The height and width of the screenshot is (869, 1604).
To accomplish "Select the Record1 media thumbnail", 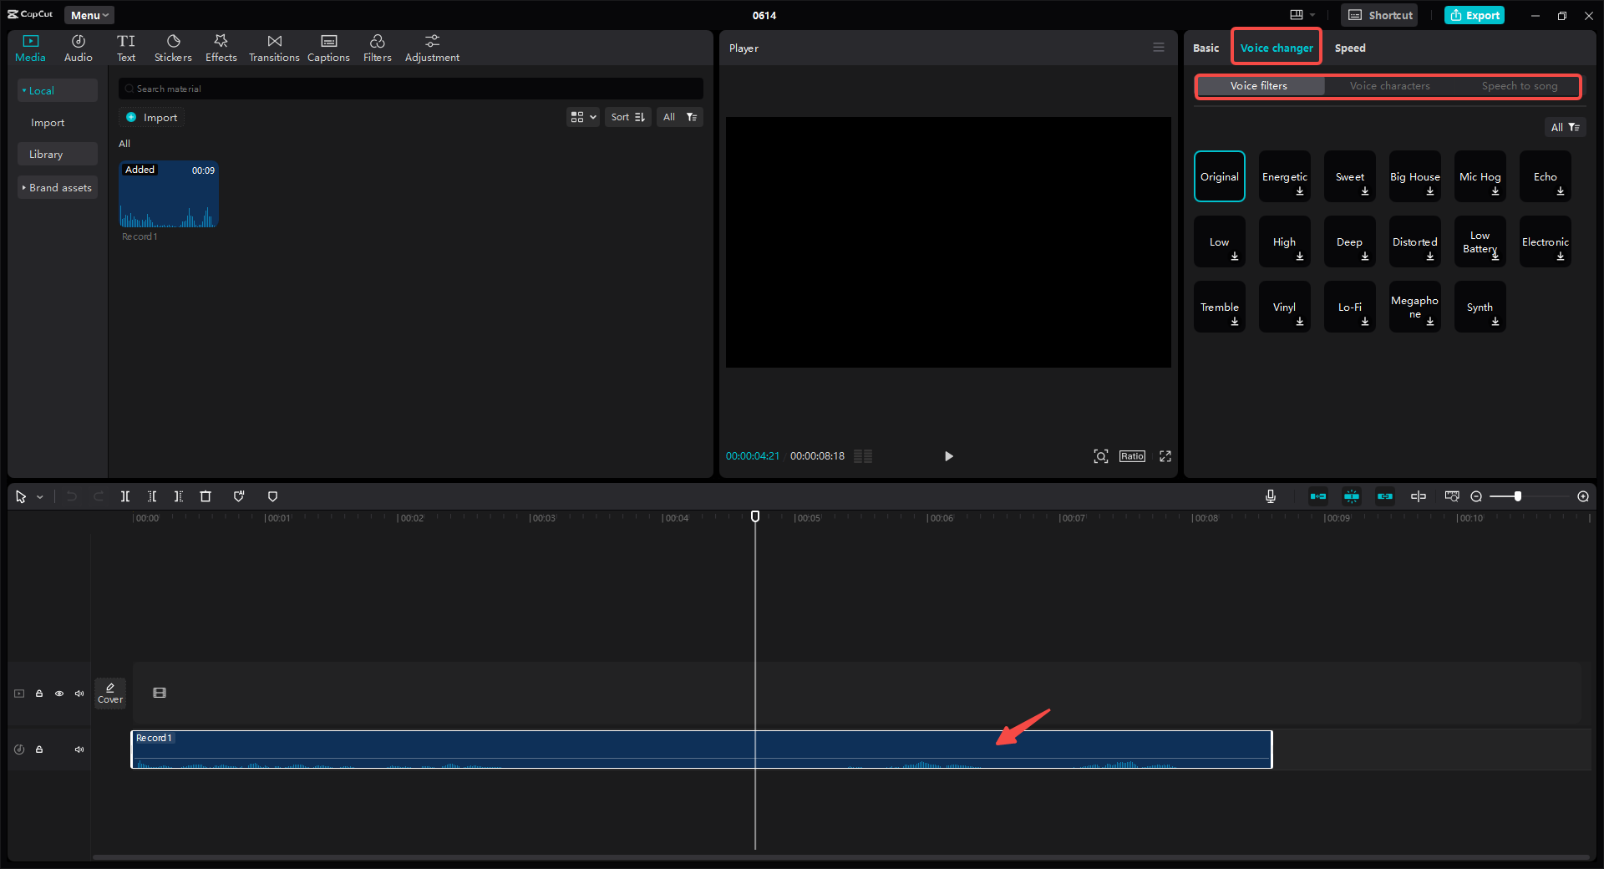I will [169, 194].
